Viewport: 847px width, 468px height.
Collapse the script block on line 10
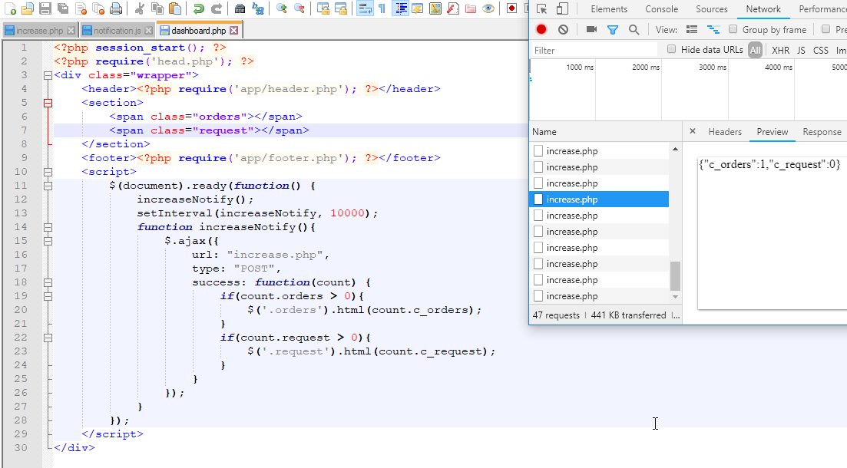click(x=48, y=172)
